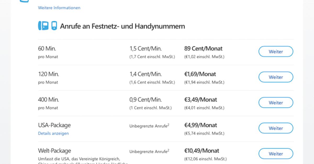Click the €4,99/Monat price
Viewport: 314px width, 164px height.
(x=201, y=125)
